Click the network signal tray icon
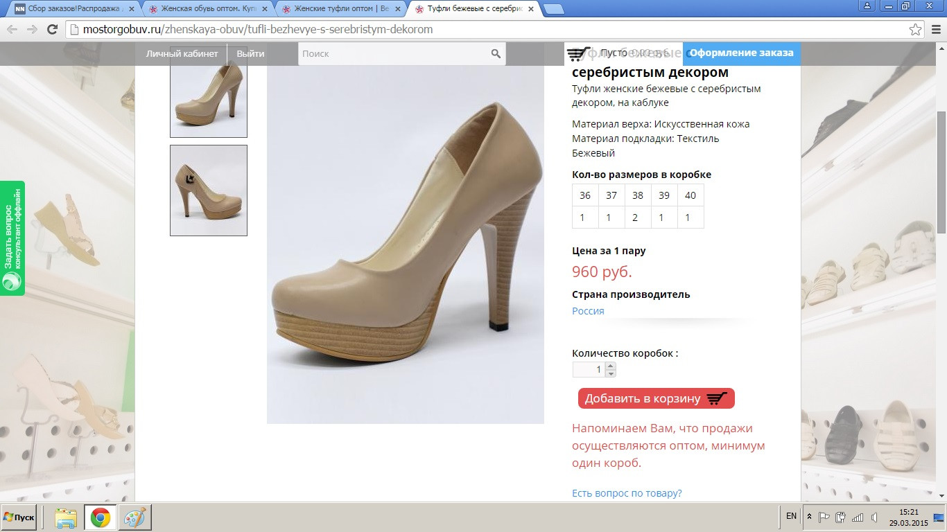Viewport: 947px width, 532px height. click(858, 517)
